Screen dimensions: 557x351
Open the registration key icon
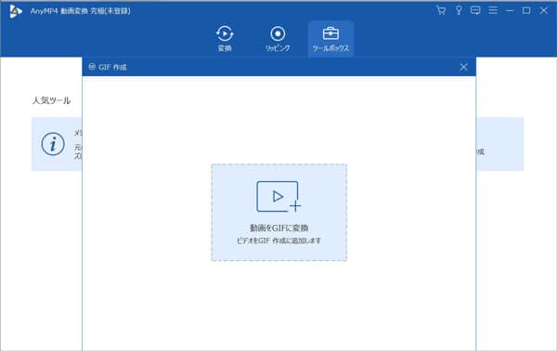(459, 10)
